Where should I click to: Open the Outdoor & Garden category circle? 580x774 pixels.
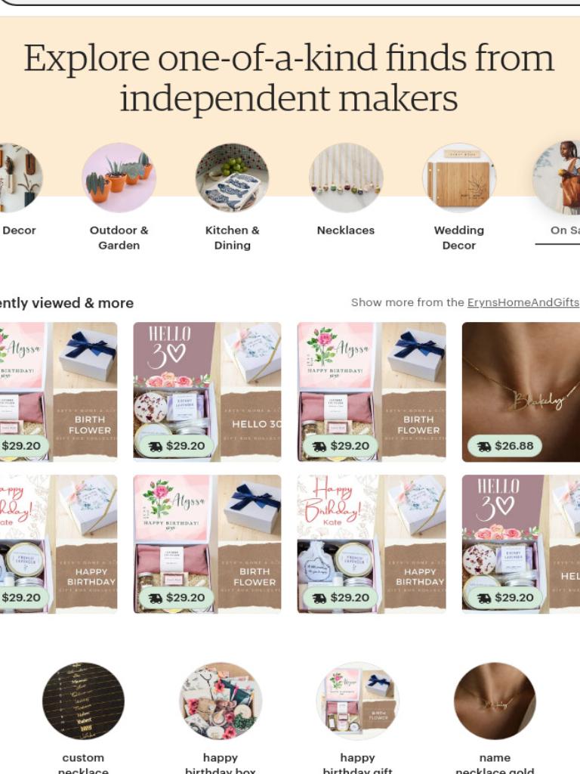click(x=119, y=178)
